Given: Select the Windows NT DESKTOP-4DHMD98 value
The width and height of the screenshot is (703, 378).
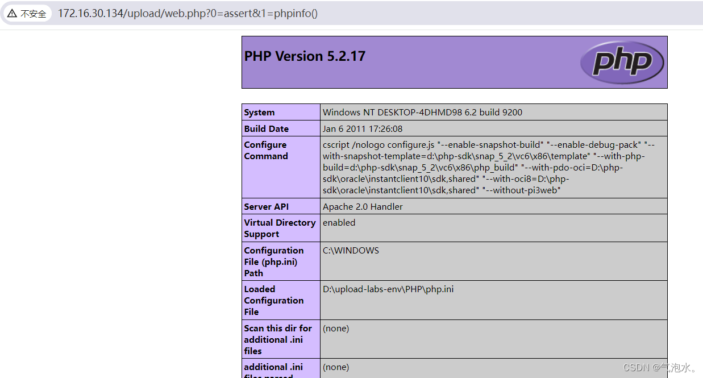Looking at the screenshot, I should [x=422, y=113].
